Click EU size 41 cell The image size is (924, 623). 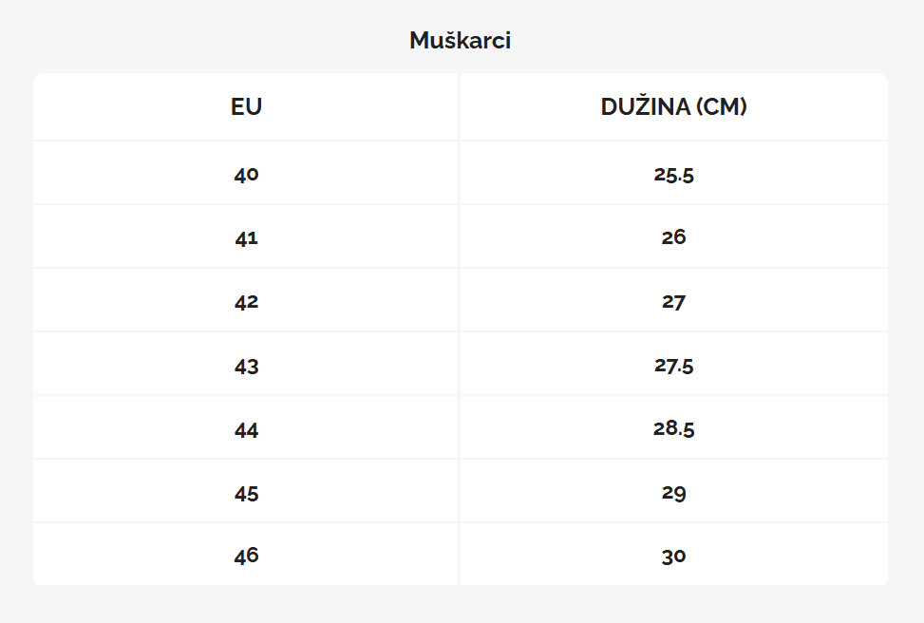(246, 237)
